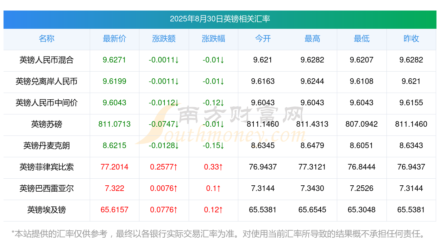This screenshot has height=245, width=440.
Task: Click change percent 0.33↑
Action: coord(213,167)
